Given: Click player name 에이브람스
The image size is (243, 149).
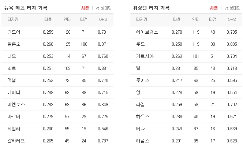Looking at the screenshot, I should point(147,32).
